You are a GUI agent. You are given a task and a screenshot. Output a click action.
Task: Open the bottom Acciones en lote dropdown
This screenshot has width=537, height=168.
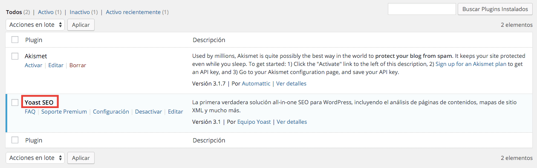(35, 158)
